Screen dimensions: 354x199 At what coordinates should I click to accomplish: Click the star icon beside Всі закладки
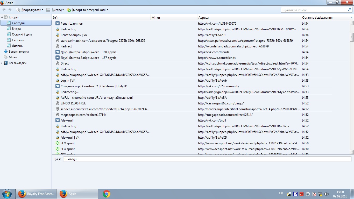point(6,63)
